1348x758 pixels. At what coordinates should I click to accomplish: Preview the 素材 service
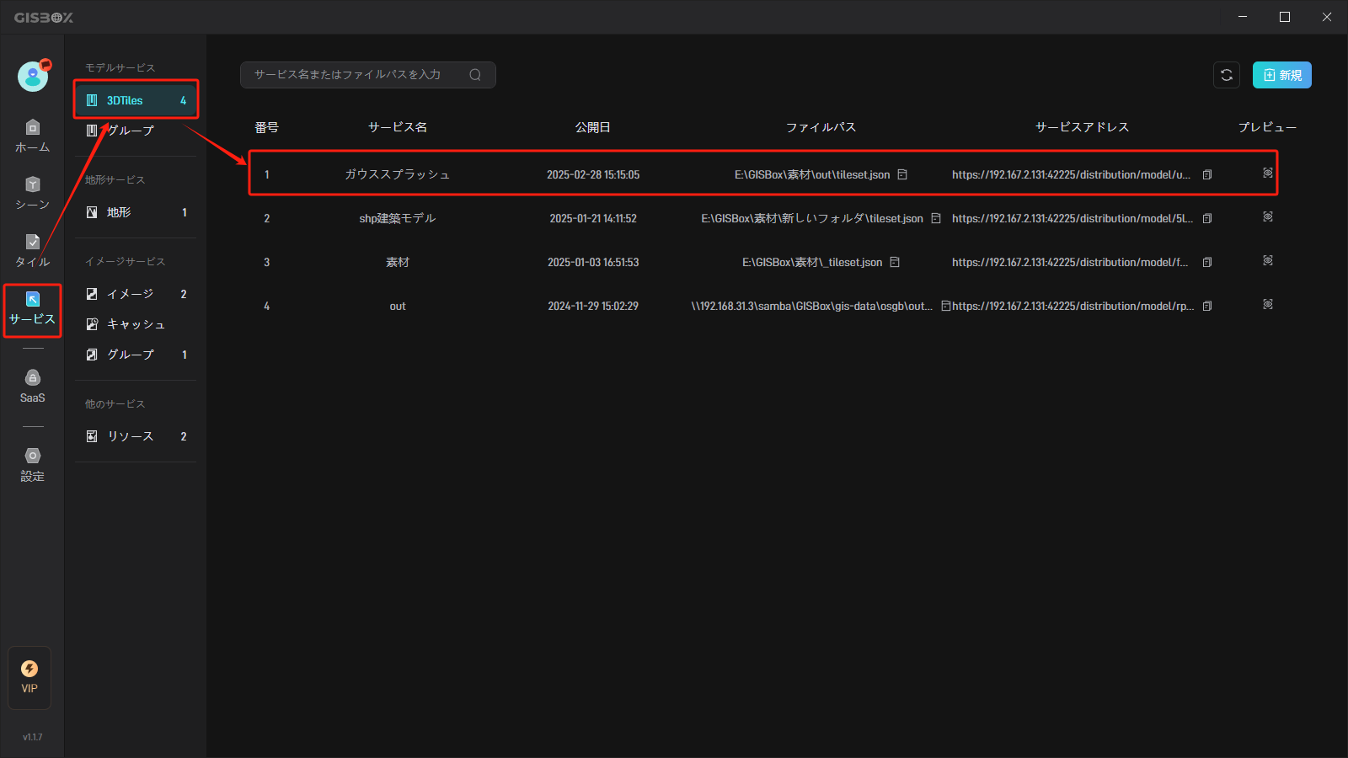coord(1268,260)
